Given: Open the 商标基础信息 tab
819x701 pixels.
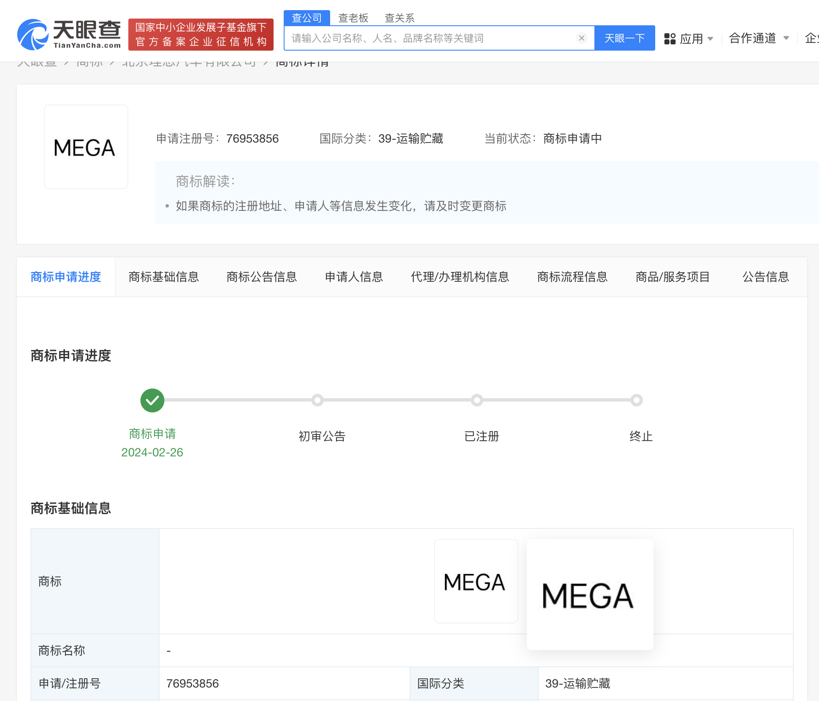Looking at the screenshot, I should click(x=164, y=277).
